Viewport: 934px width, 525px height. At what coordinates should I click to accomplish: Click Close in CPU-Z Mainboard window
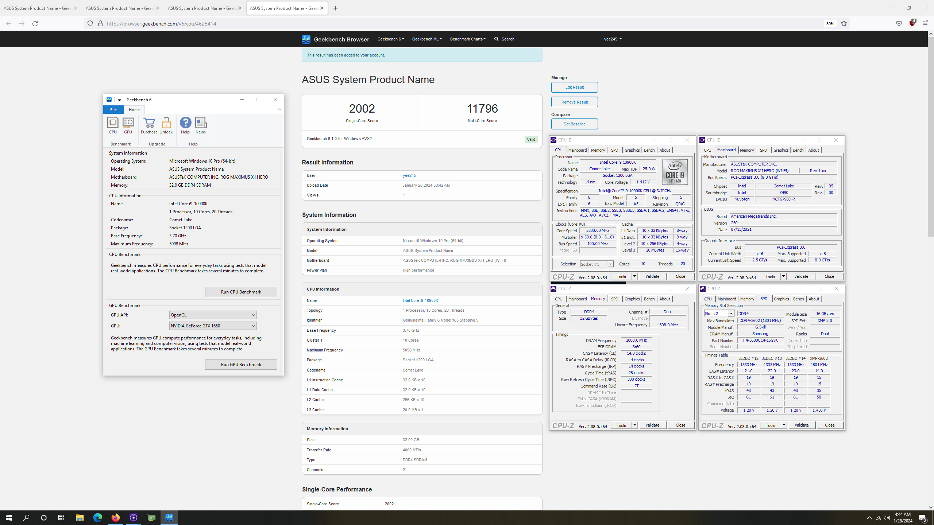pos(829,276)
